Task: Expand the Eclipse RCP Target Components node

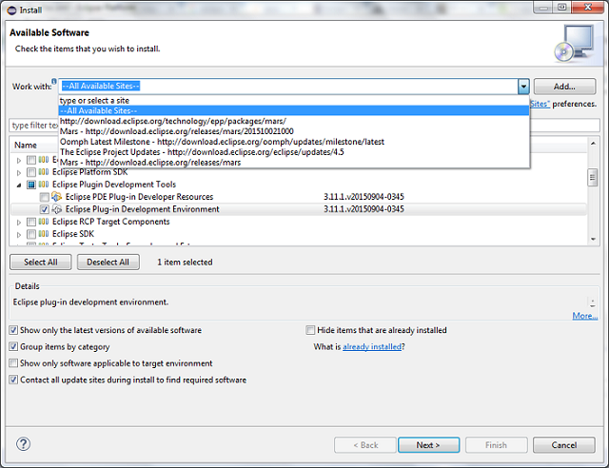Action: tap(19, 223)
